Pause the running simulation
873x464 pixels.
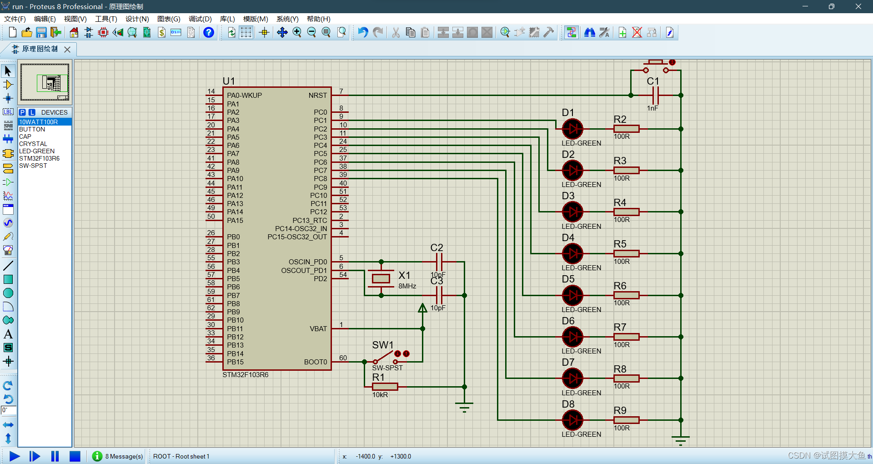click(55, 456)
